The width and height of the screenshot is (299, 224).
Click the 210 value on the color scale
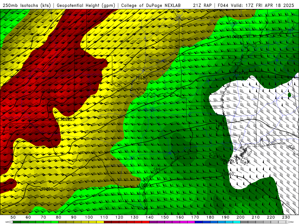click(256, 217)
